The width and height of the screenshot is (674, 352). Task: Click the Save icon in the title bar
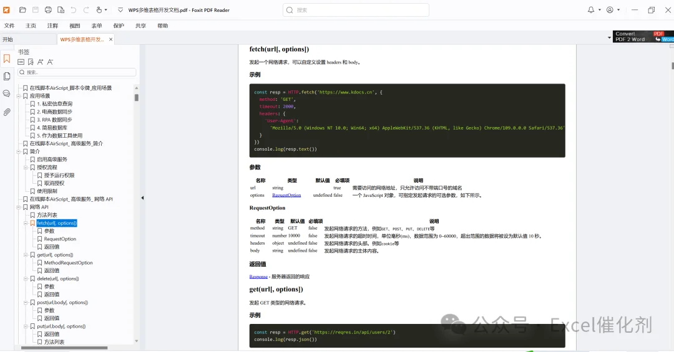pos(35,10)
